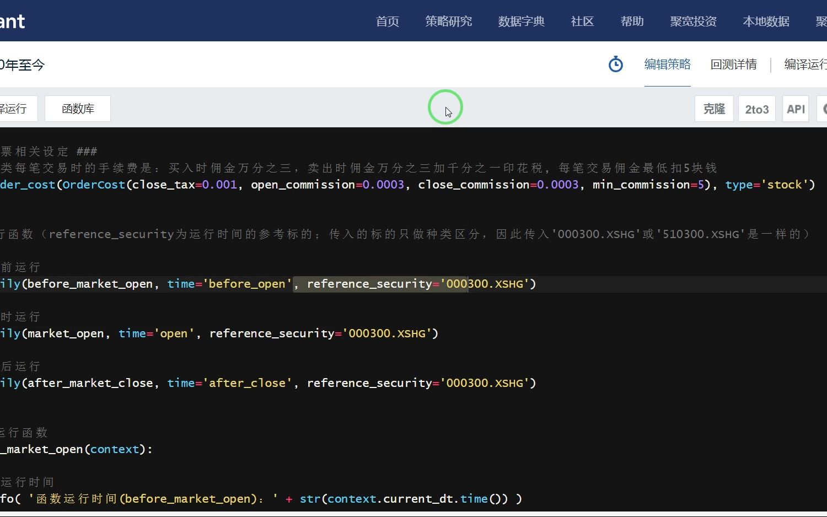
Task: Click market_open argument in second run_daily line
Action: (66, 333)
